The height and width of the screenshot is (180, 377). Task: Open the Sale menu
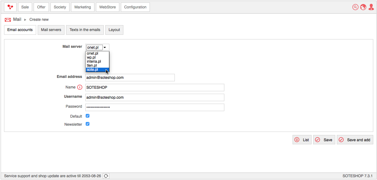pos(25,7)
